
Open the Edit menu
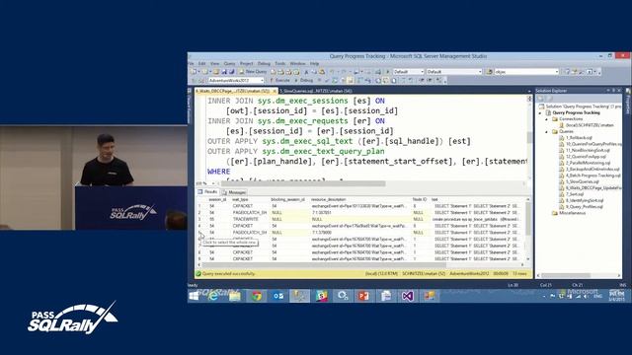[201, 63]
